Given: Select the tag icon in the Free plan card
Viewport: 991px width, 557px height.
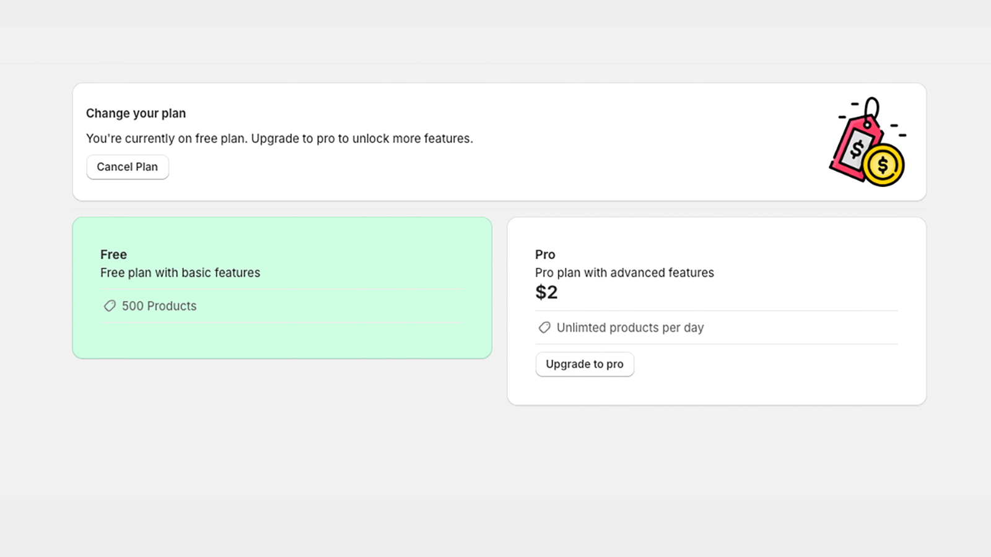Looking at the screenshot, I should click(110, 306).
